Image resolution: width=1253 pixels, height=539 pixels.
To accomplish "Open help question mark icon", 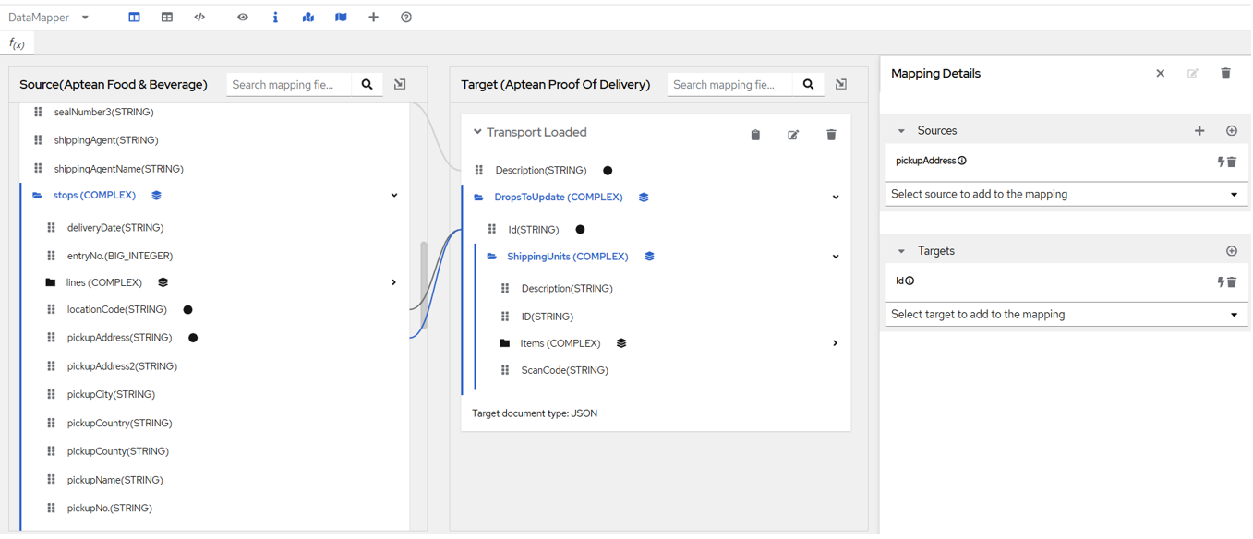I will pyautogui.click(x=406, y=18).
